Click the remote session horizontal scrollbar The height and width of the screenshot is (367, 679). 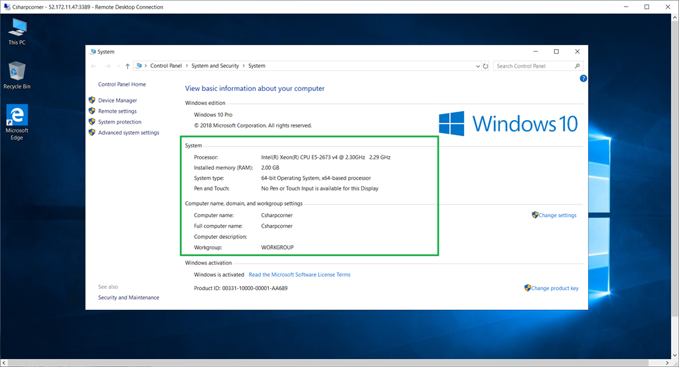(x=329, y=362)
